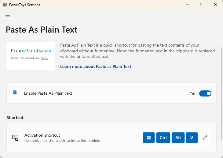Click the blue Paste As Plain Text module icon
This screenshot has width=223, height=158.
[15, 92]
